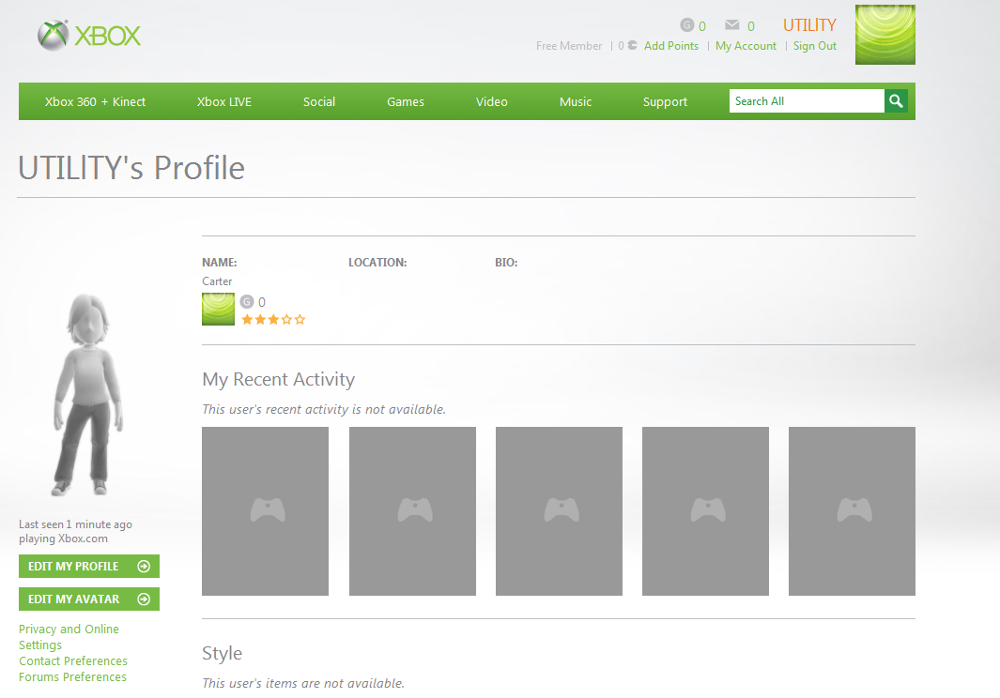Image resolution: width=1000 pixels, height=698 pixels.
Task: Open the Games menu
Action: point(406,102)
